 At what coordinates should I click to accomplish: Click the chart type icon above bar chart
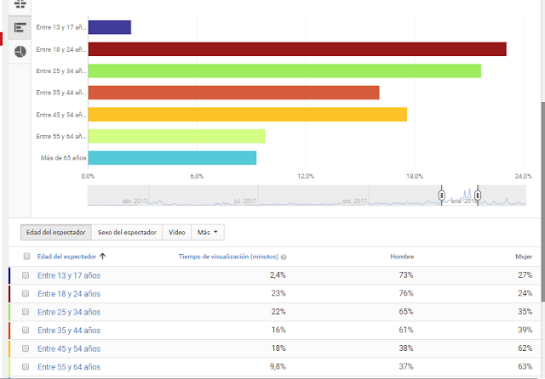(20, 4)
